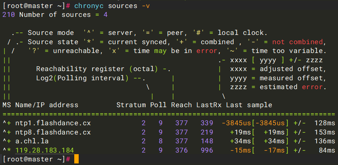The image size is (338, 165).
Task: Click LastRx value 219
Action: (x=207, y=132)
